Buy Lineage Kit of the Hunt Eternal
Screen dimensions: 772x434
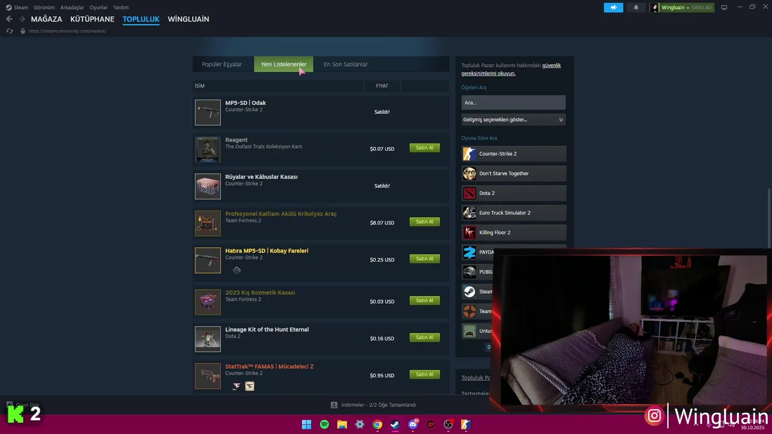click(x=425, y=338)
